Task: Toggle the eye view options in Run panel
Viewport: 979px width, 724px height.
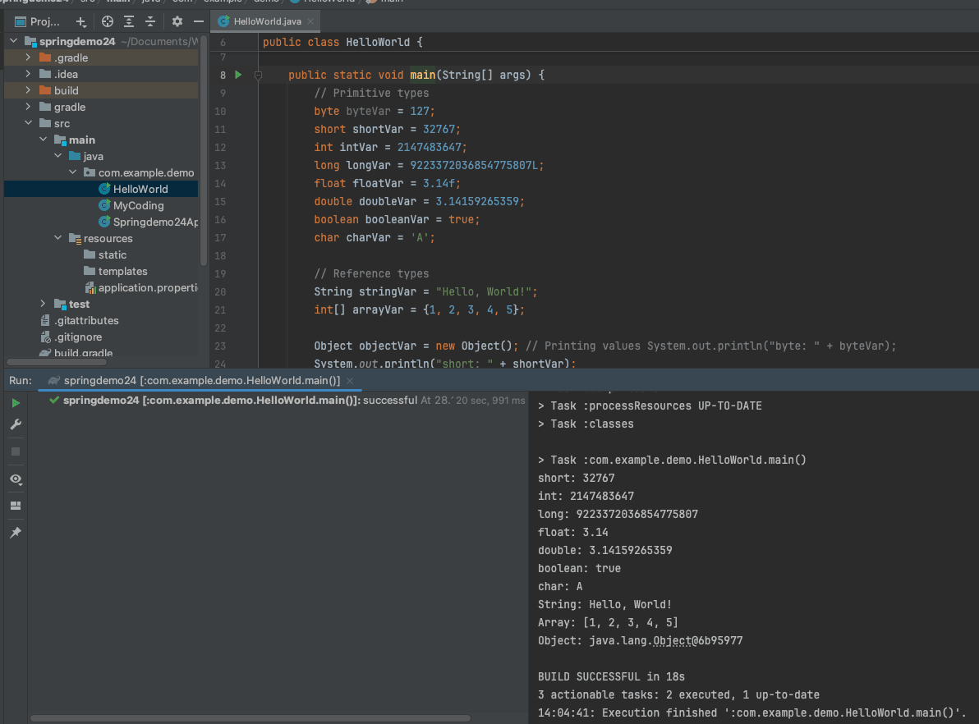Action: 16,479
